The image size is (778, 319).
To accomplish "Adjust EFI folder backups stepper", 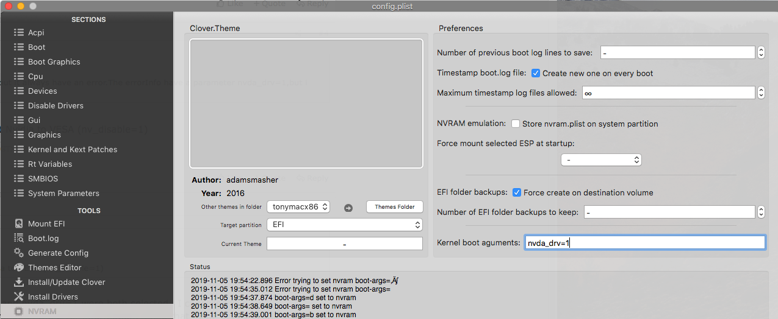I will [761, 212].
